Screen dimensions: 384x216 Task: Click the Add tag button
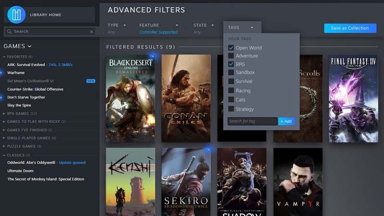pos(287,121)
